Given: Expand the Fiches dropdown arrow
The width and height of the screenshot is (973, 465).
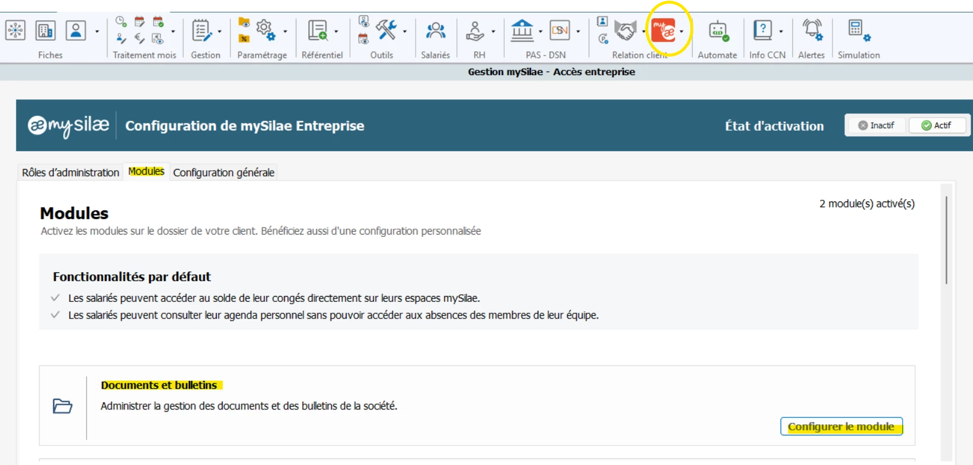Looking at the screenshot, I should point(97,31).
